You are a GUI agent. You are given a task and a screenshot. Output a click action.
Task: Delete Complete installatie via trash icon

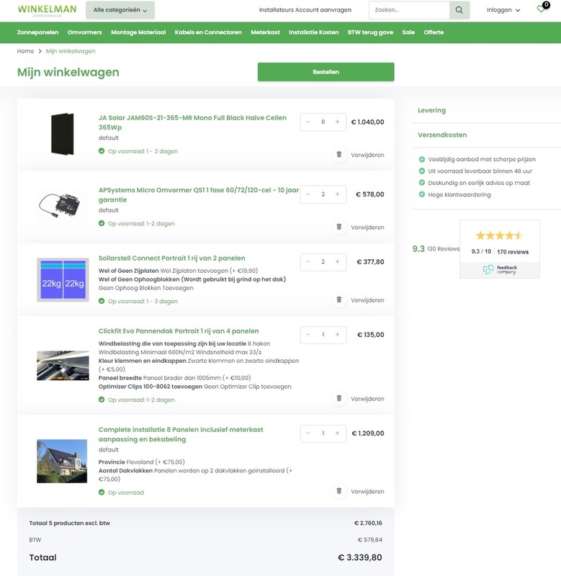[339, 491]
